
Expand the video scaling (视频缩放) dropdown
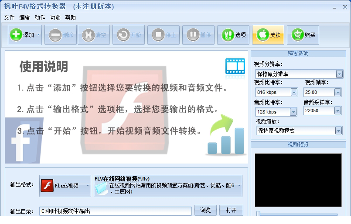(338, 130)
